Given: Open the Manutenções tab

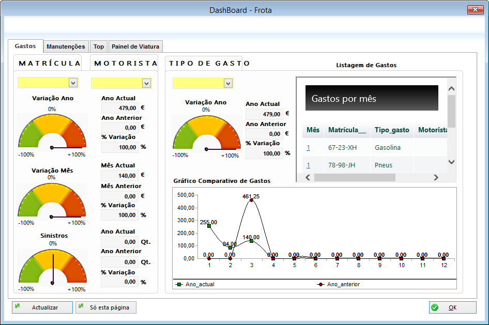Looking at the screenshot, I should coord(66,47).
